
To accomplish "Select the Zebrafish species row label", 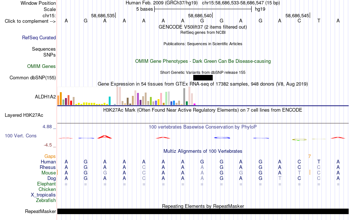I will (x=46, y=201).
